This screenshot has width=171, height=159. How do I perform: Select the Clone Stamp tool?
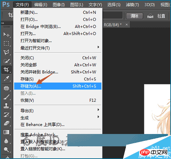[x=6, y=106]
